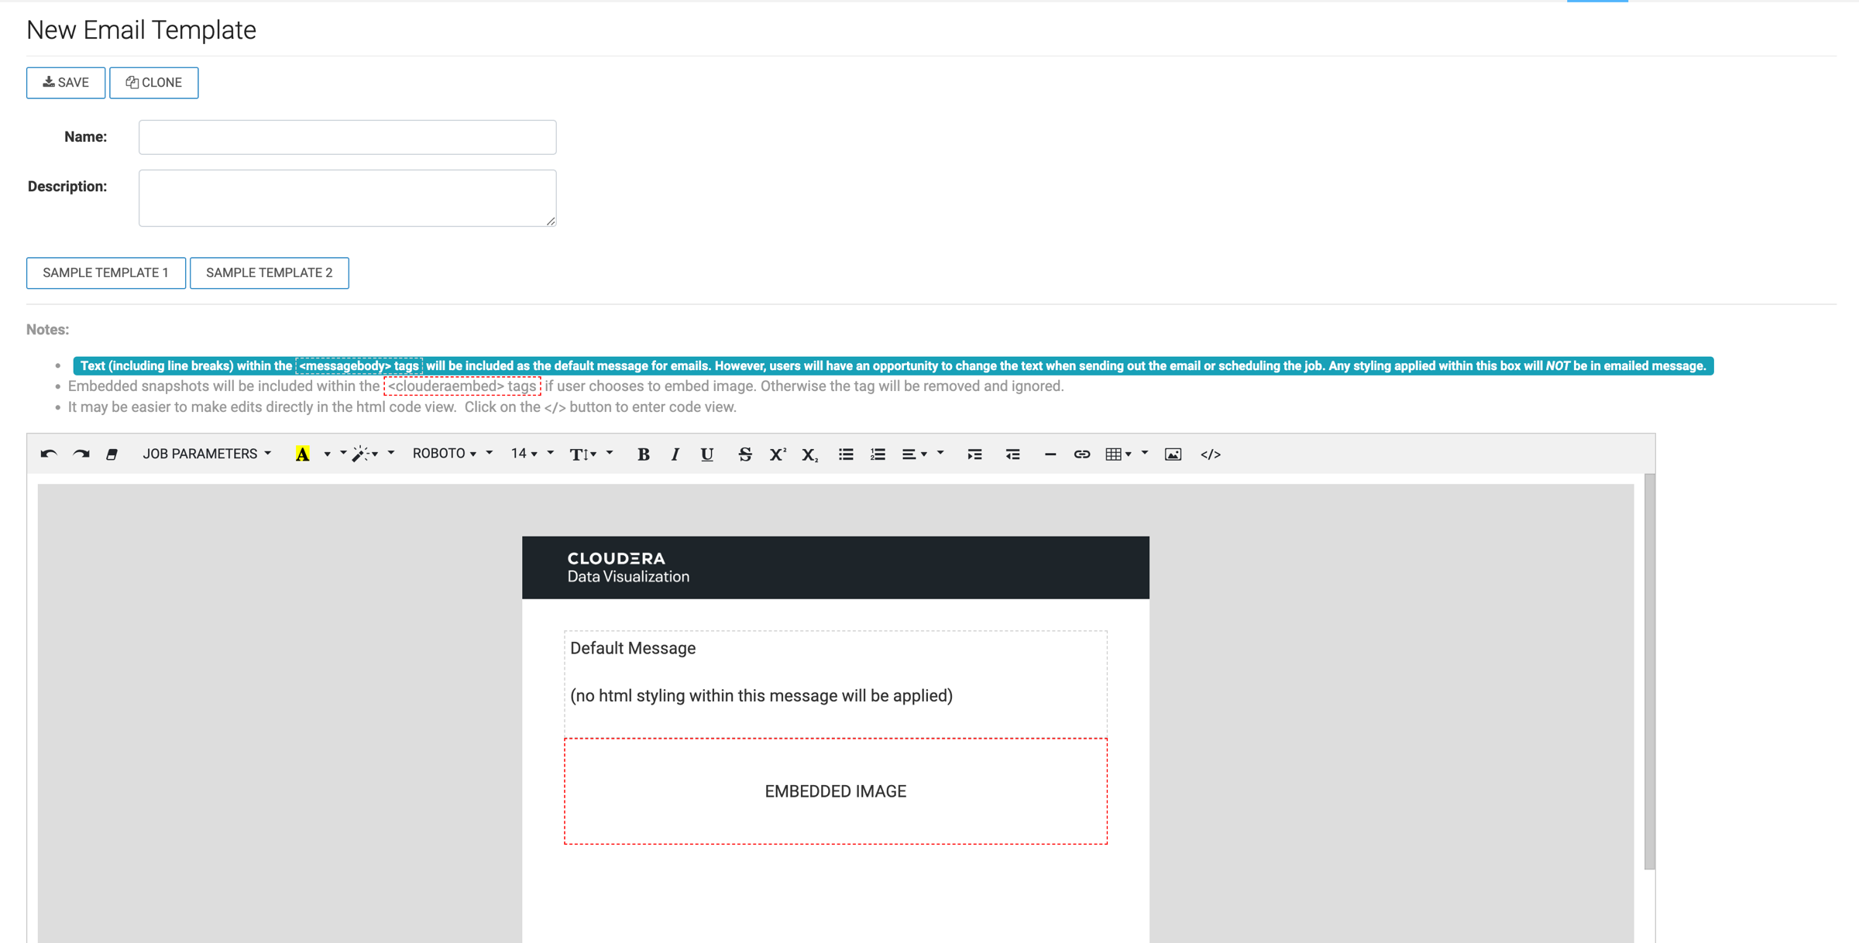The image size is (1859, 943).
Task: Click the yellow highlight color swatch
Action: point(302,454)
